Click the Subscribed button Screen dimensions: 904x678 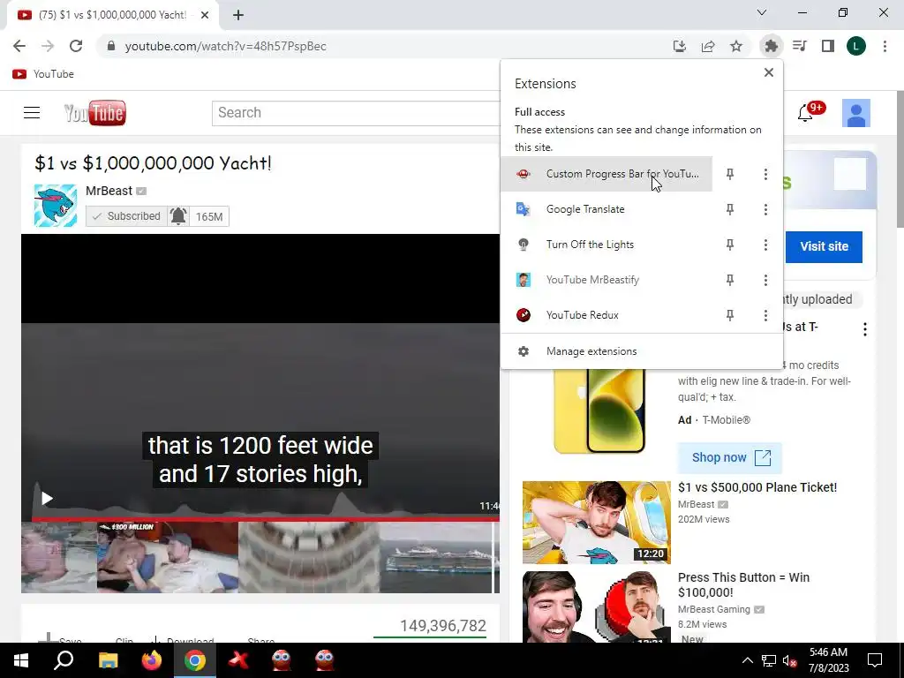tap(126, 216)
